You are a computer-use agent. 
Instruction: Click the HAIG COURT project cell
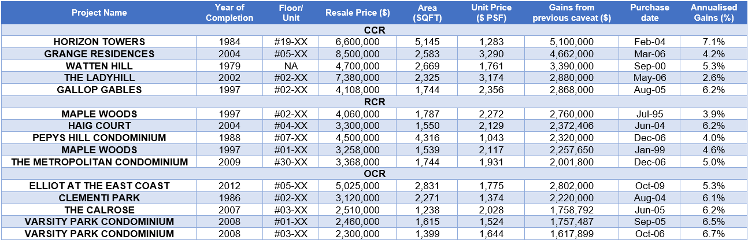[x=99, y=125]
